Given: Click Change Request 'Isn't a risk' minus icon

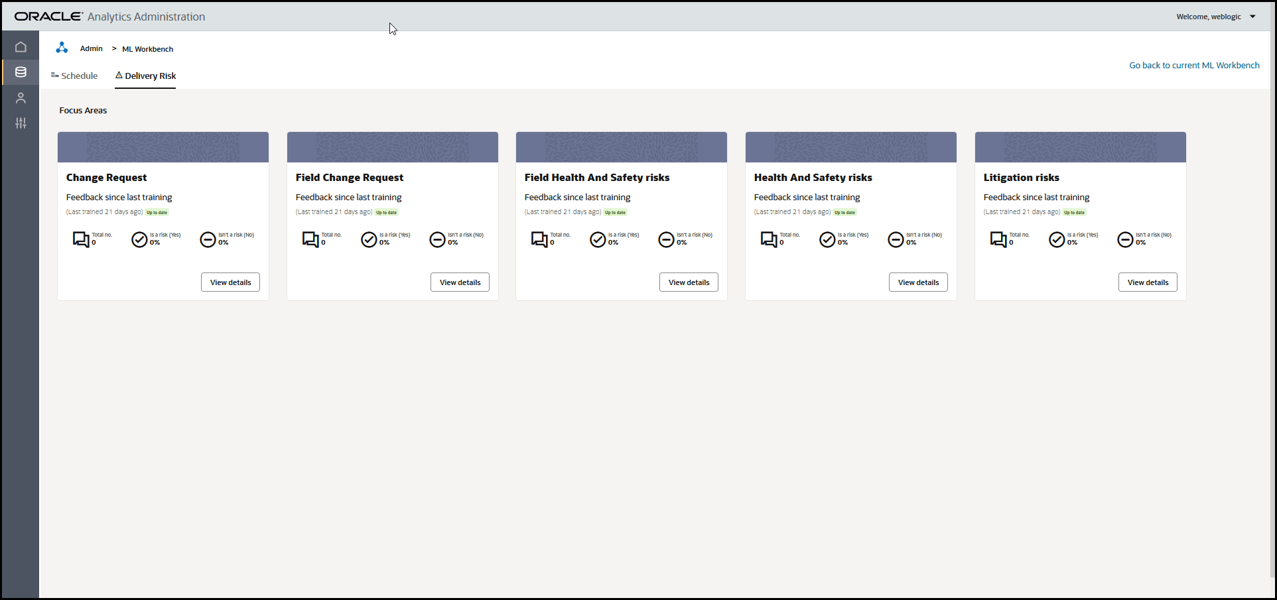Looking at the screenshot, I should coord(208,239).
